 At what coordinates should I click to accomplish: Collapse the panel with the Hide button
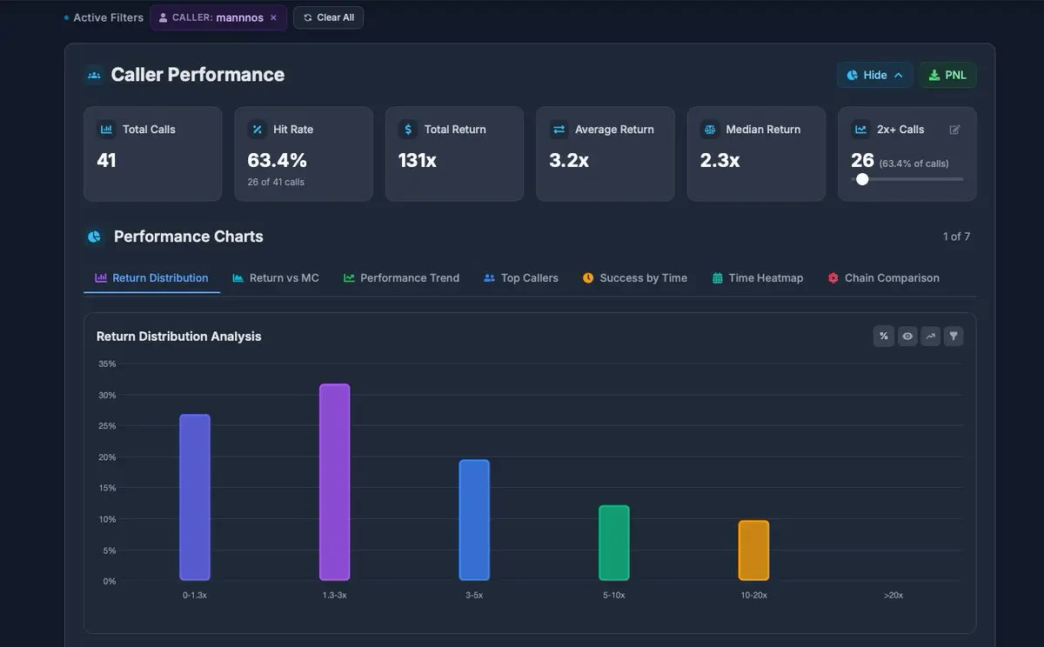[x=875, y=75]
